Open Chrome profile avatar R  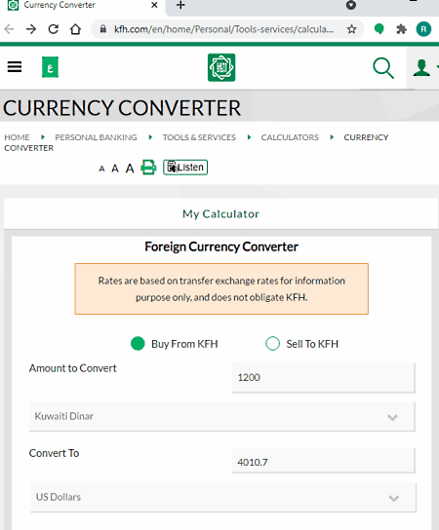423,29
